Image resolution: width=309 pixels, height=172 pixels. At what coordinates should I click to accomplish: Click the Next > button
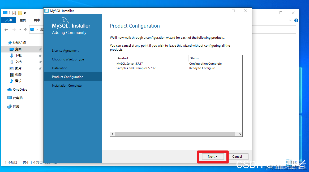tap(213, 157)
